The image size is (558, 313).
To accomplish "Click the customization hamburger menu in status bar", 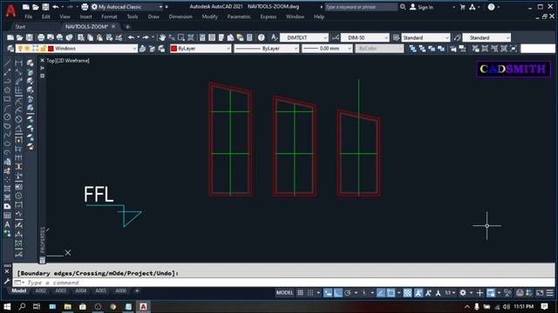I will coord(550,293).
